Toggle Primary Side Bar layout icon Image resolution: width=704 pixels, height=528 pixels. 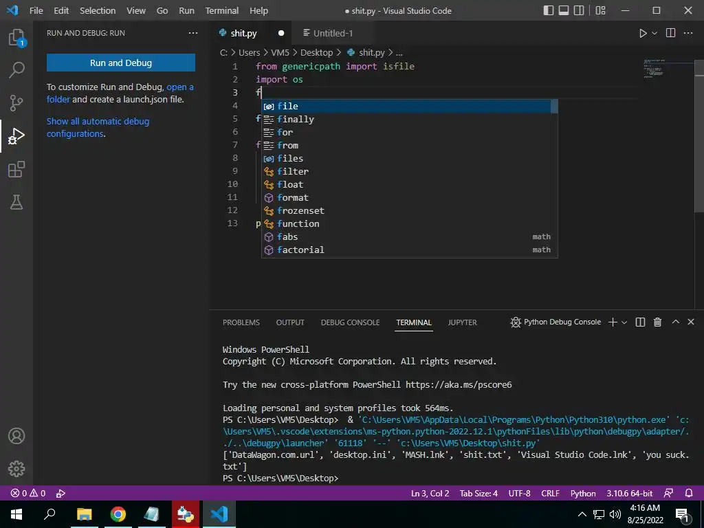(x=548, y=10)
